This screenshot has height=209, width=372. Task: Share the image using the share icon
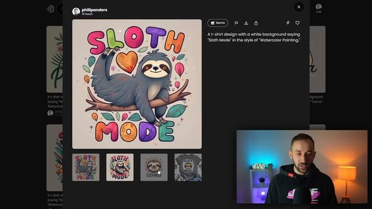[256, 23]
